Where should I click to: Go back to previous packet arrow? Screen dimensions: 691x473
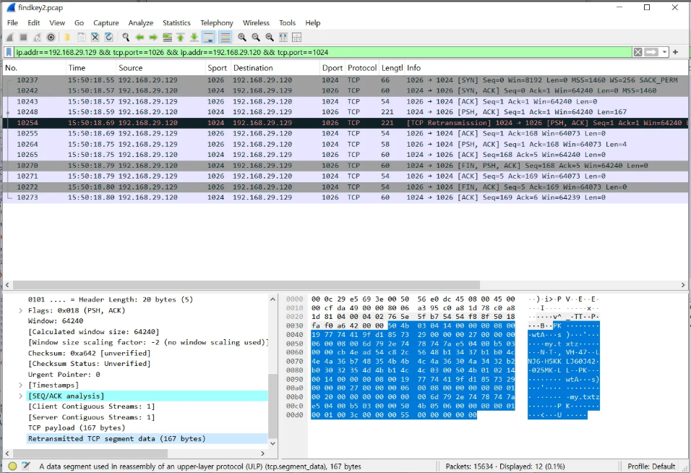(x=140, y=38)
